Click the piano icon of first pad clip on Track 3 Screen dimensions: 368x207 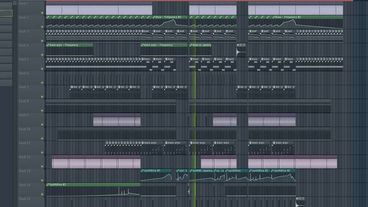pyautogui.click(x=142, y=31)
